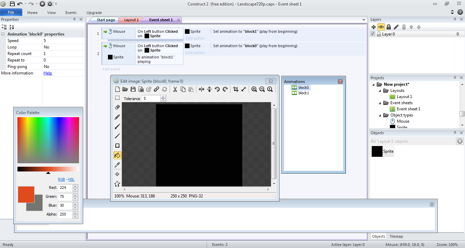465x248 pixels.
Task: Increase the Red value stepper
Action: pos(75,186)
